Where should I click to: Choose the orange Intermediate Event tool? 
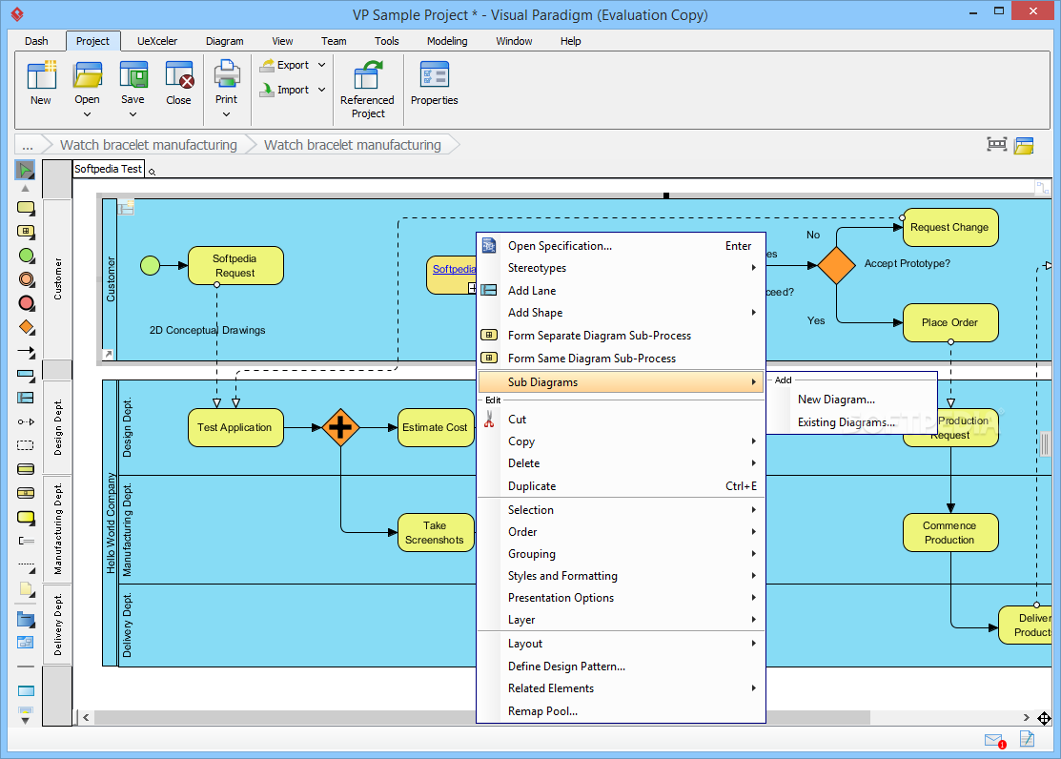(27, 279)
